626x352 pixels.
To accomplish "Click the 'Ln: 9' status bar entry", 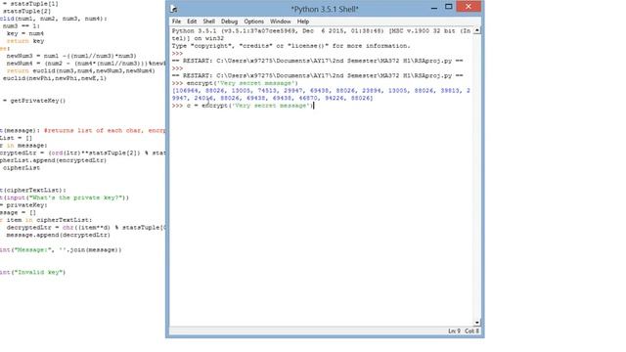I will coord(454,331).
